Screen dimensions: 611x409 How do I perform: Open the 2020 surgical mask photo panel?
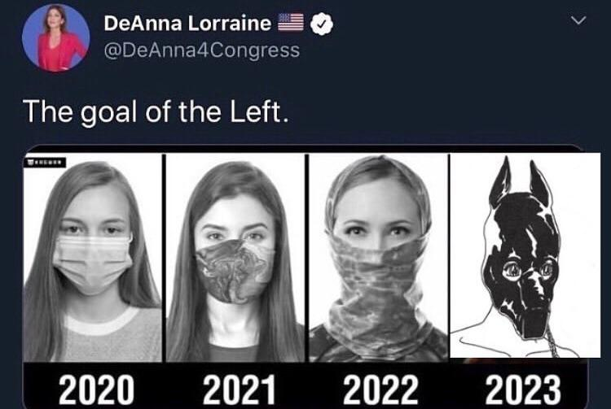click(93, 258)
